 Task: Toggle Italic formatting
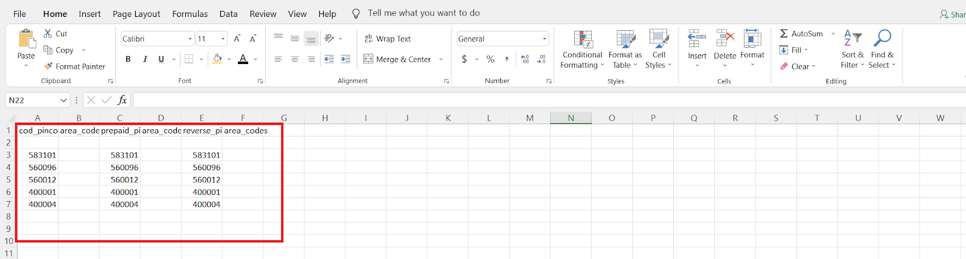[x=145, y=59]
